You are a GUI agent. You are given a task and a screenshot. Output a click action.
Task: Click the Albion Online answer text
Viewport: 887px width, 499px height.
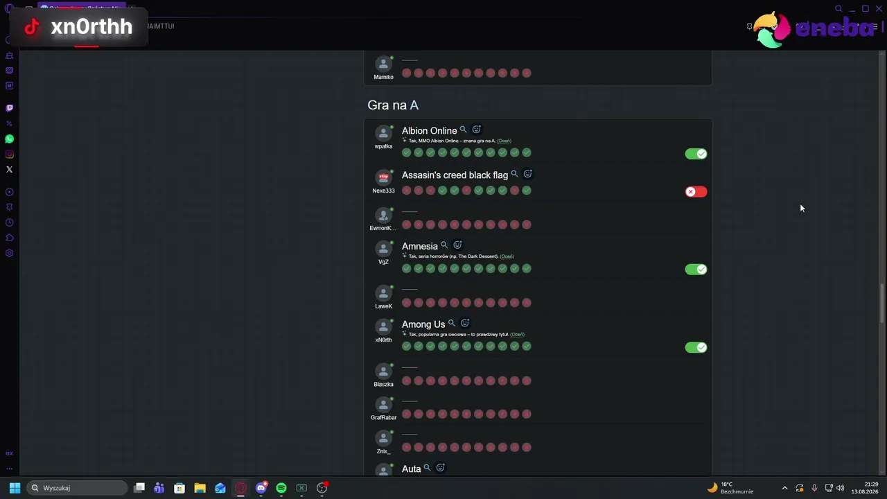coord(429,130)
